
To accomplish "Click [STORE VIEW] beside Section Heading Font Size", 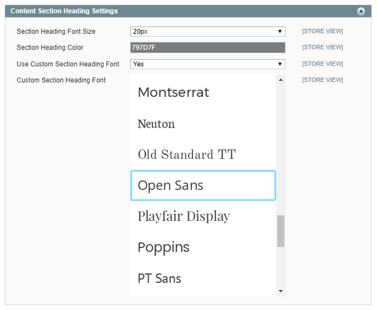I will tap(323, 31).
